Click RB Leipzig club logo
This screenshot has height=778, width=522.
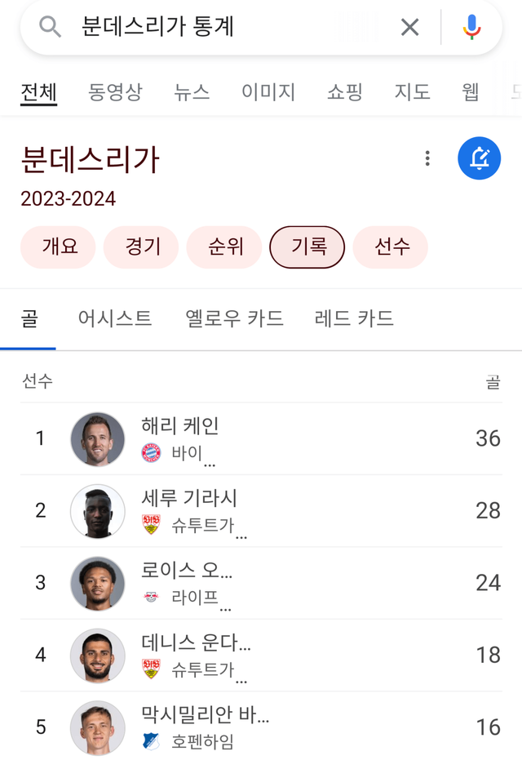(152, 597)
